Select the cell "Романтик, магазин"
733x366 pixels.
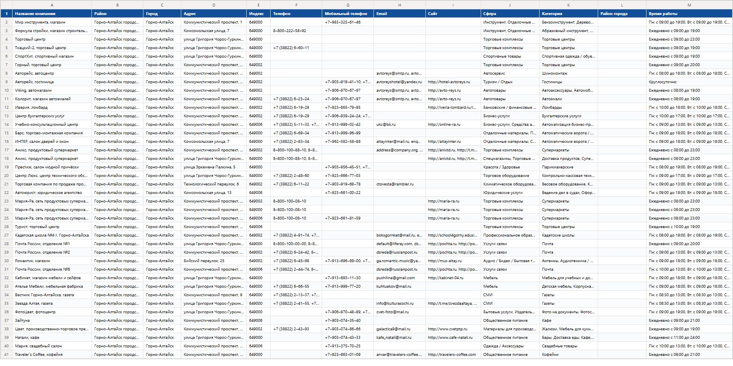[52, 261]
